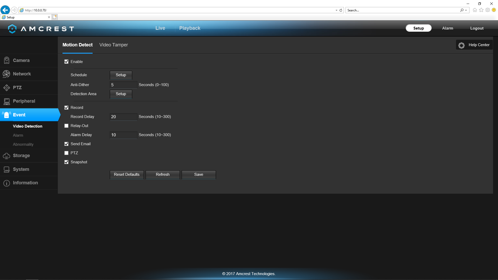498x280 pixels.
Task: Click the Save button
Action: [199, 174]
